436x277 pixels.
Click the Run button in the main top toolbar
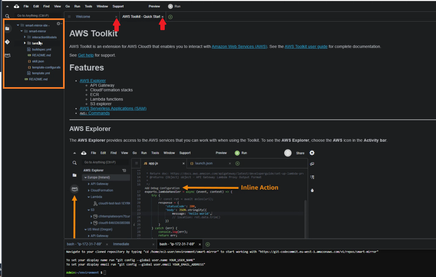pos(174,6)
